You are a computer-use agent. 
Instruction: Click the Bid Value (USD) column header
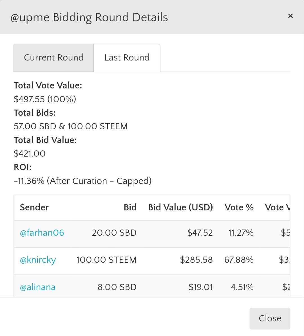point(180,208)
